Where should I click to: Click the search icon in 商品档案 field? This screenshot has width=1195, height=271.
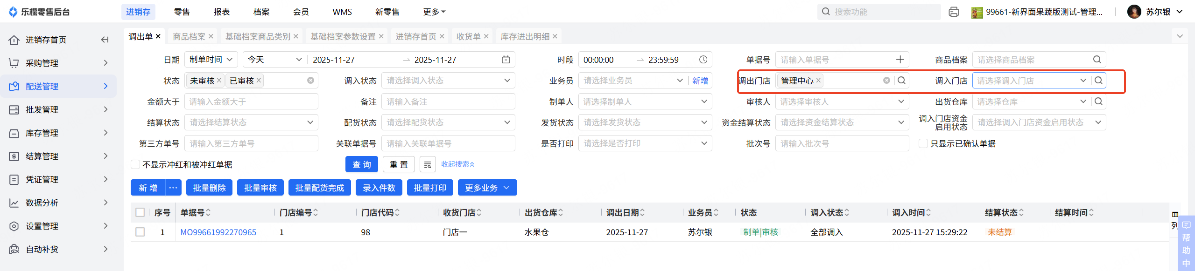tap(1097, 60)
